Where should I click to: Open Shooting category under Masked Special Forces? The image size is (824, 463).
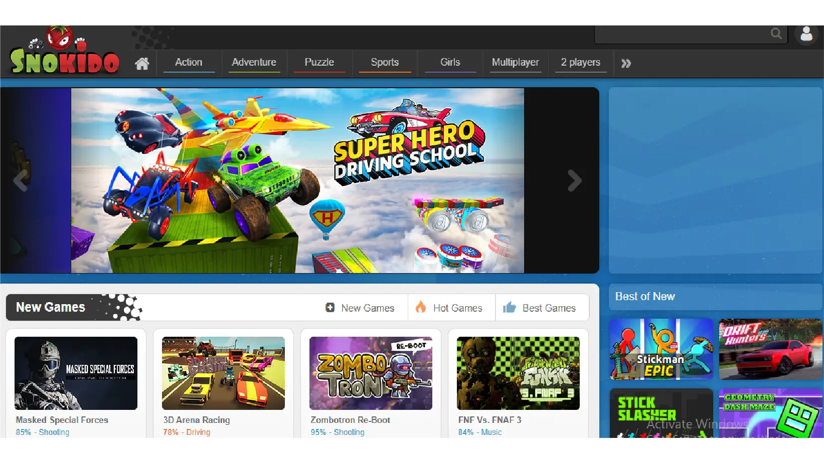coord(54,432)
